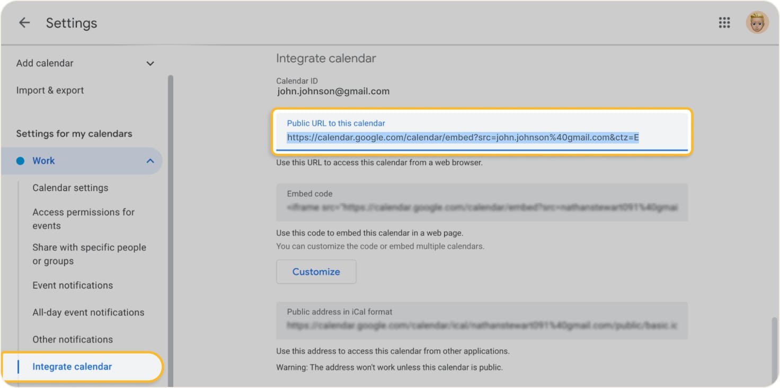Click the Public address in iCal format field
The width and height of the screenshot is (780, 388).
(482, 320)
